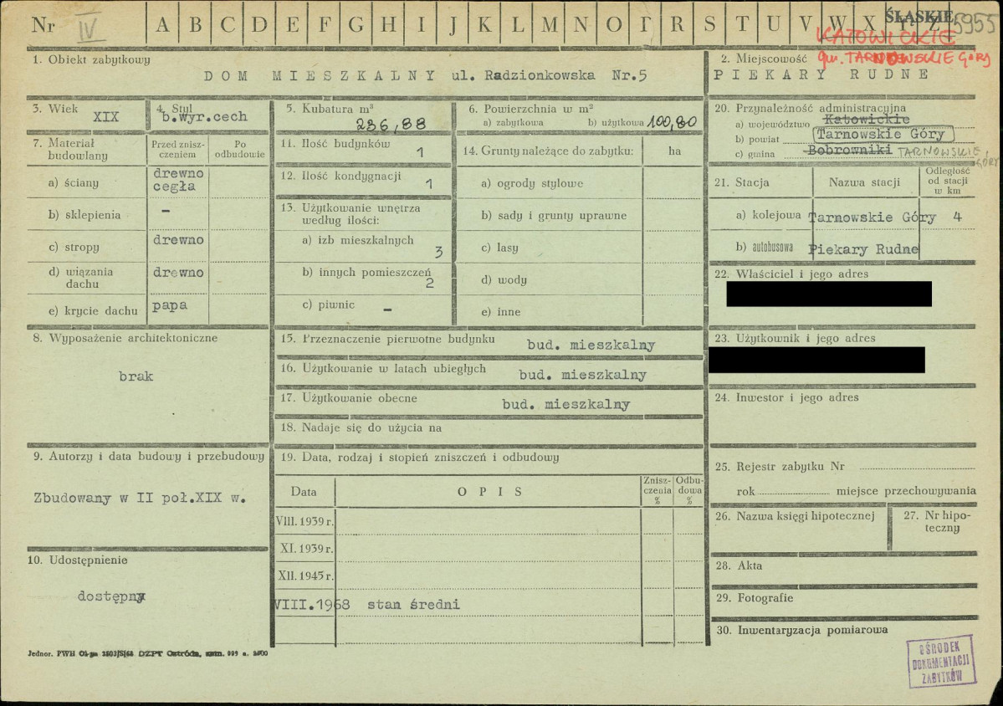The image size is (1003, 706).
Task: Click the "OPIS" table header
Action: [490, 492]
